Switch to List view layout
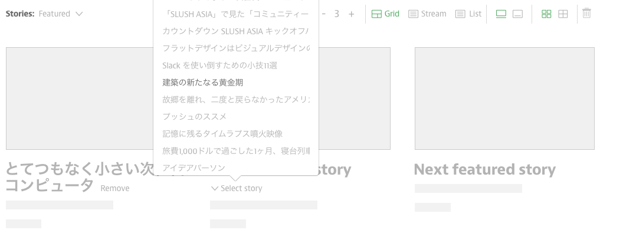The image size is (623, 243). click(468, 14)
